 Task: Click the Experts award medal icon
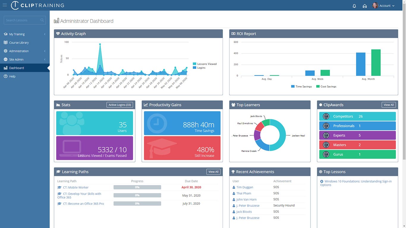click(x=326, y=135)
